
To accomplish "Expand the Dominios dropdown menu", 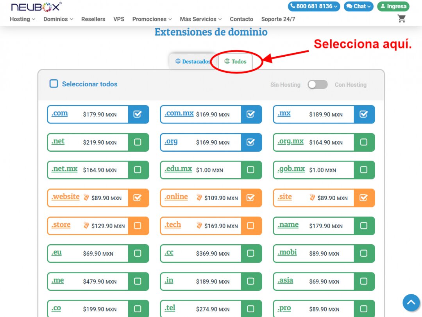I will point(58,19).
